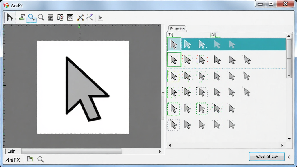Open the four-square grid toolbar icon
The width and height of the screenshot is (297, 167).
(x=70, y=17)
